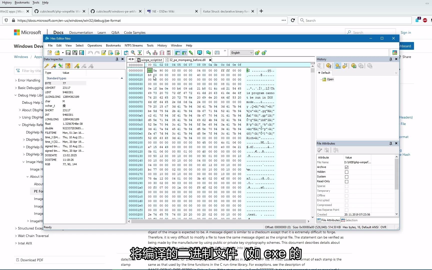Switch to the winpe_script.txt tab

[x=149, y=60]
